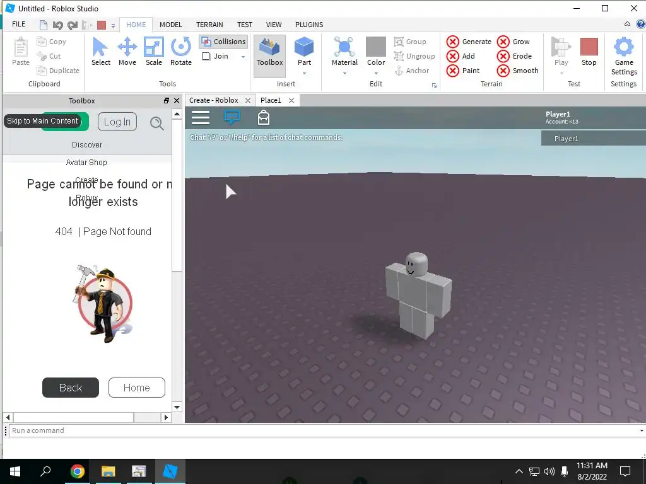Select the terrain Add tool
This screenshot has height=484, width=646.
[461, 56]
